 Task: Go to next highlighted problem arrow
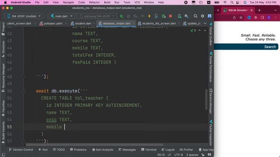coord(205,31)
